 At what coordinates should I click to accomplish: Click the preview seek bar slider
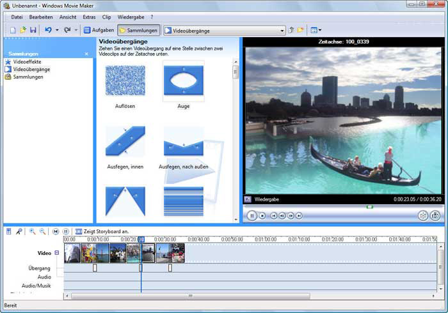coord(369,206)
